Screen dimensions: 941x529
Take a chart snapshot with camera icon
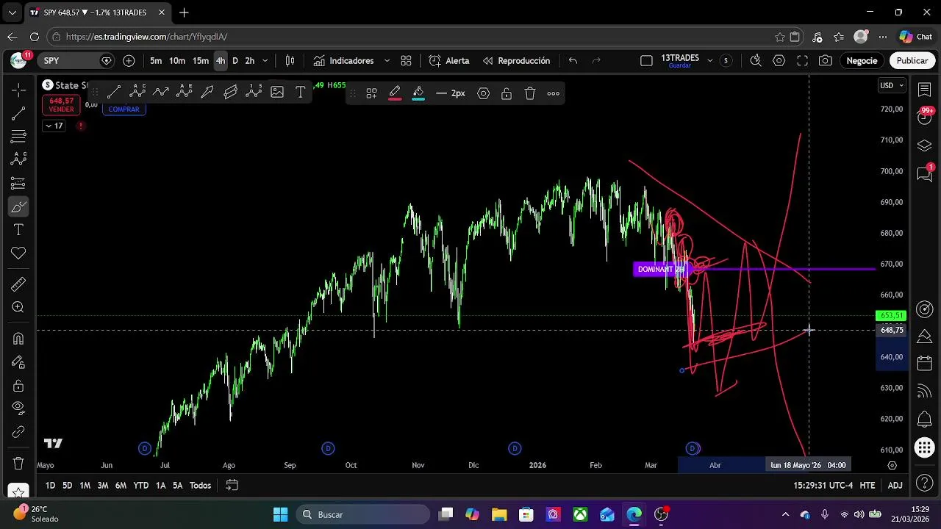(x=826, y=61)
